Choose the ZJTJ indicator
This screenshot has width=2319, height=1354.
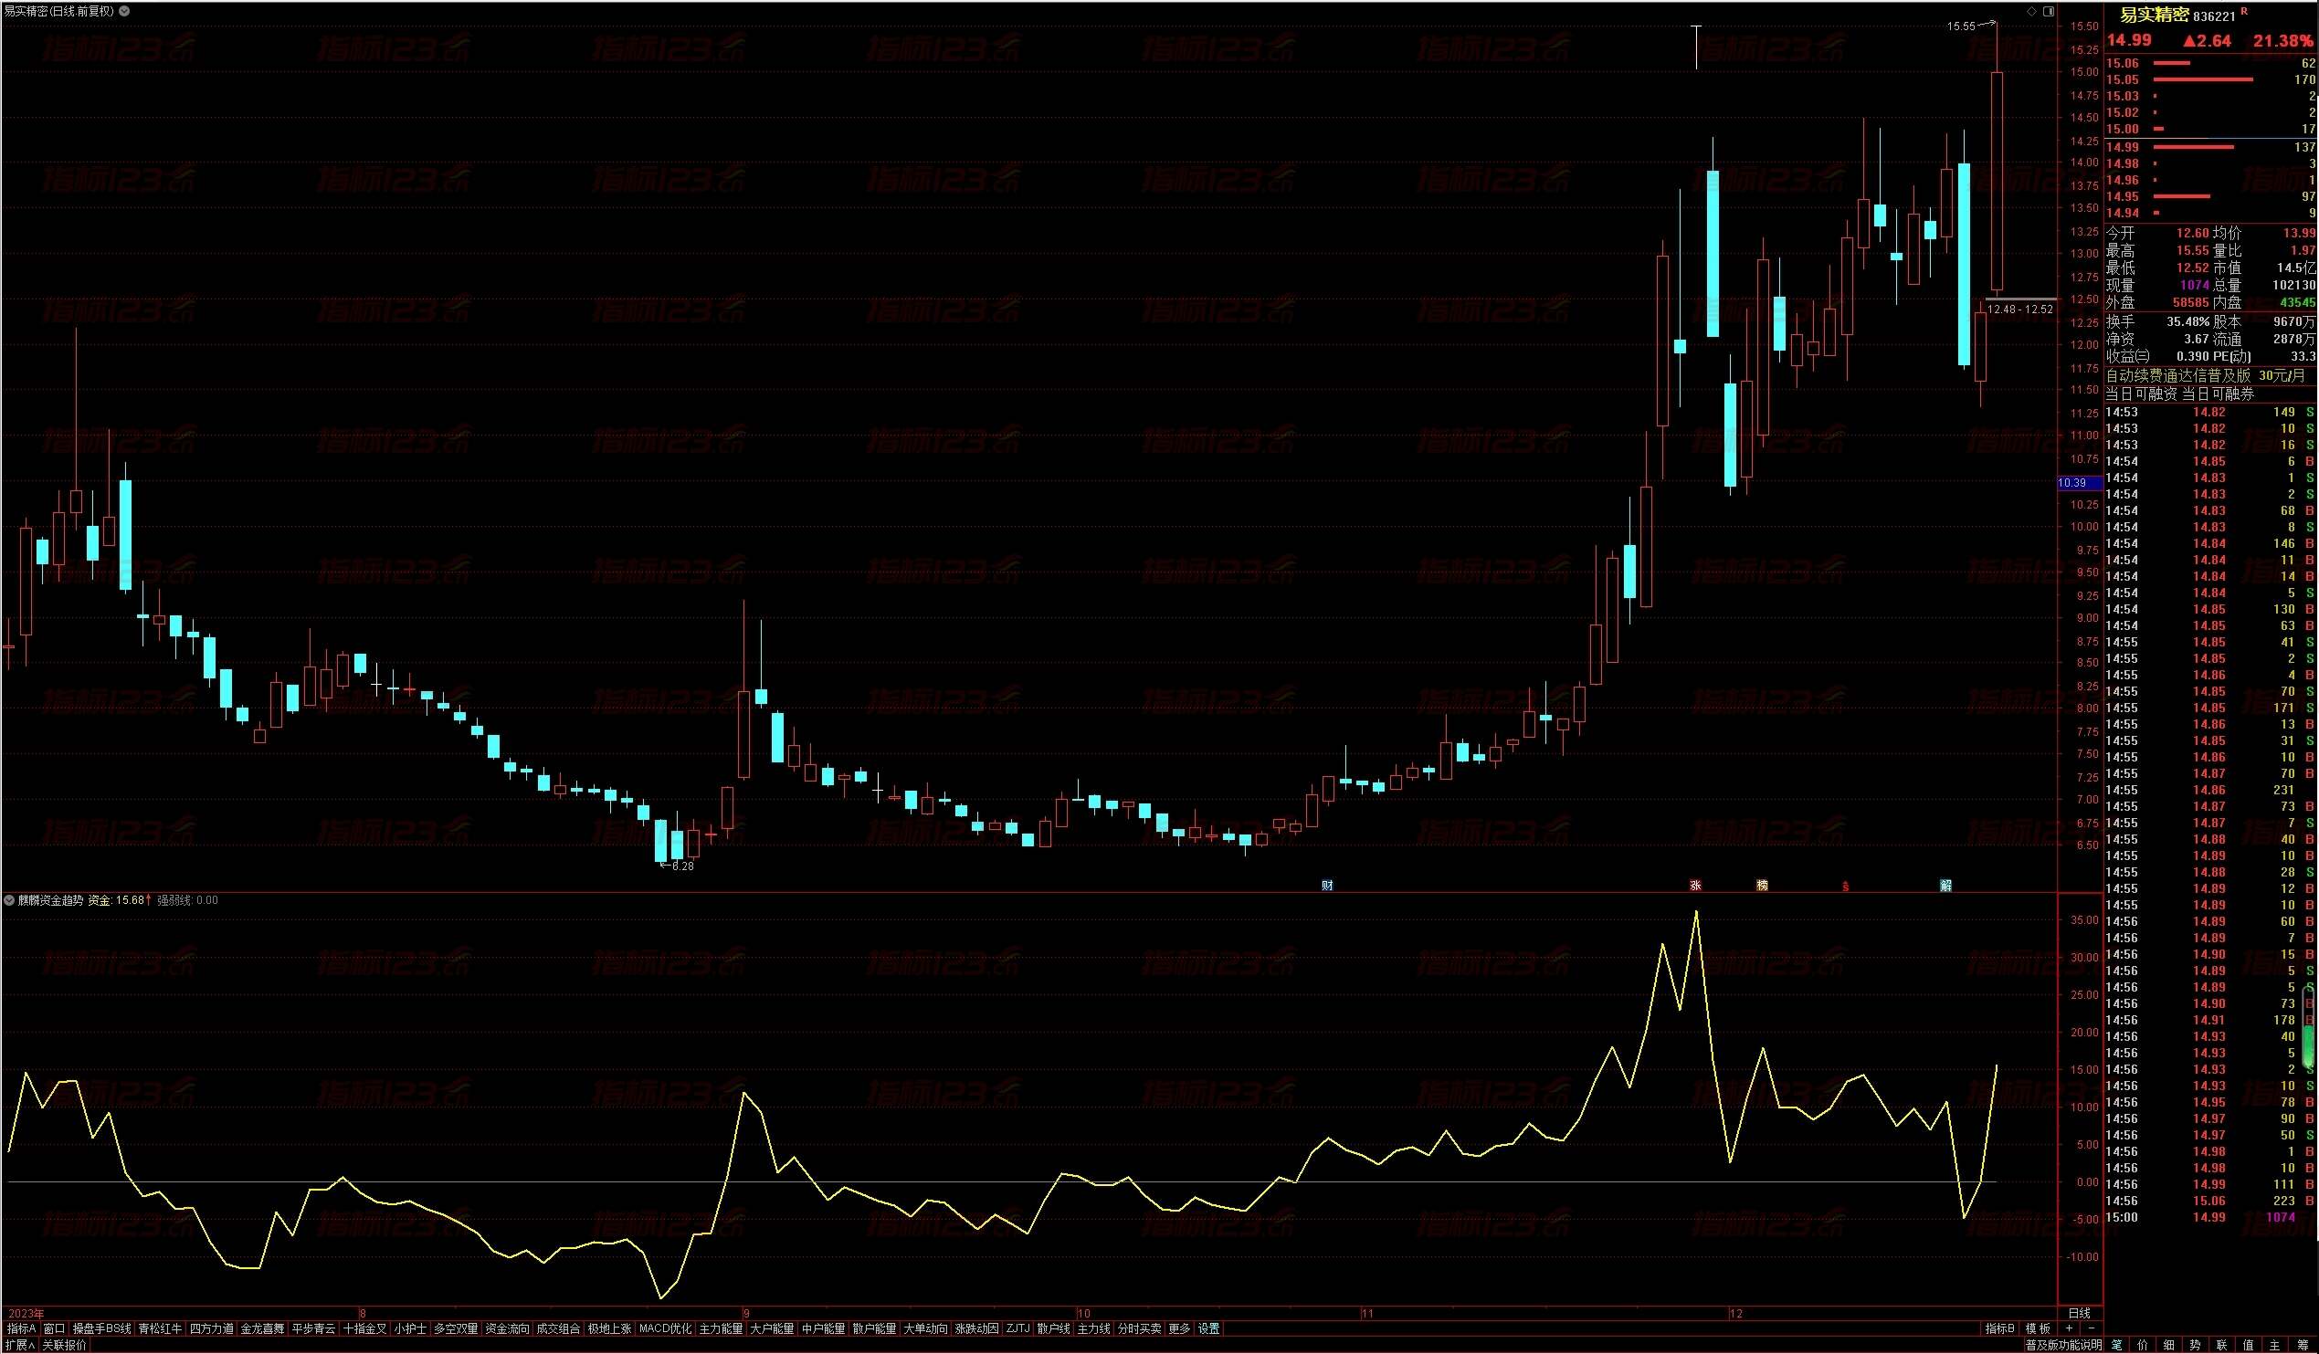pos(1017,1328)
